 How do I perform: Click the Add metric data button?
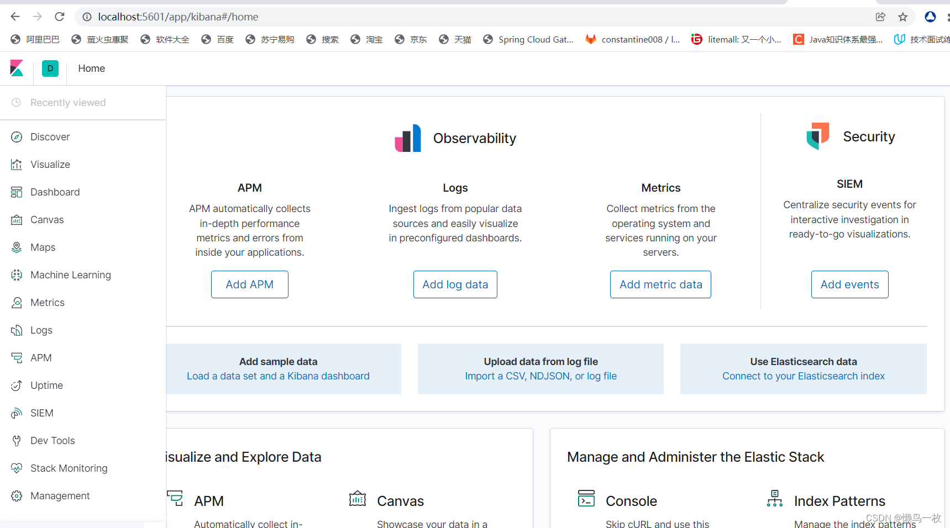click(x=661, y=284)
